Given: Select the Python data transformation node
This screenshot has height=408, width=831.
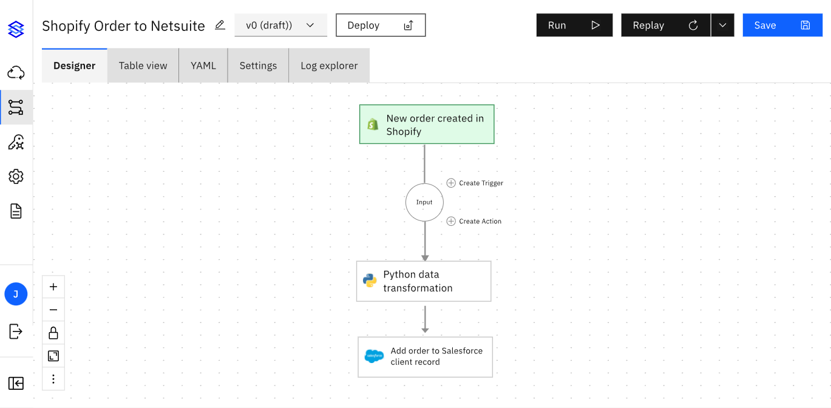Looking at the screenshot, I should click(424, 281).
